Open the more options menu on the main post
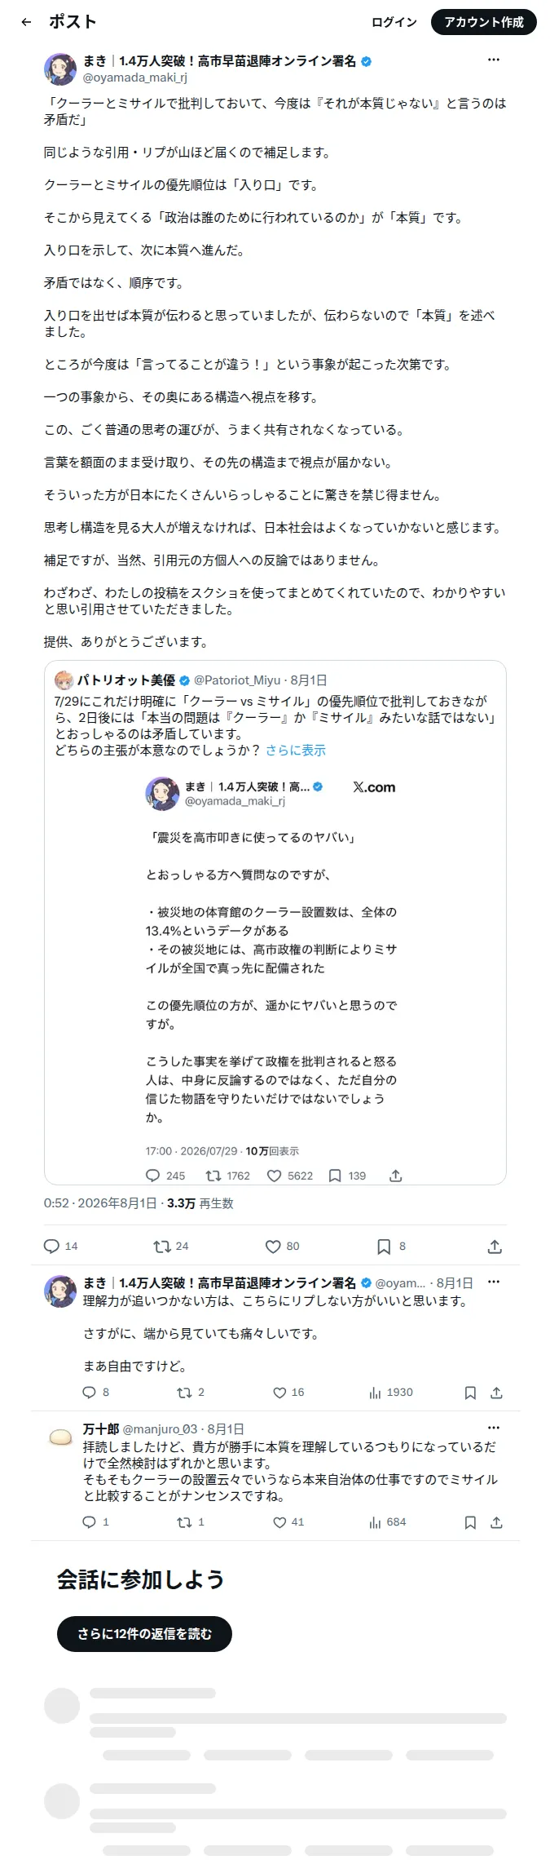Viewport: 550px width, 1869px height. click(494, 60)
